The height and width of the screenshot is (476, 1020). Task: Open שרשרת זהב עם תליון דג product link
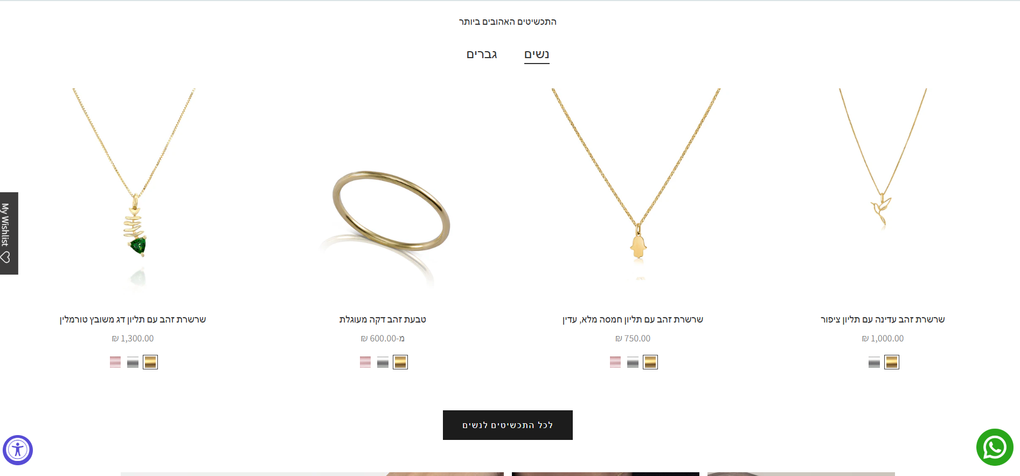coord(133,319)
